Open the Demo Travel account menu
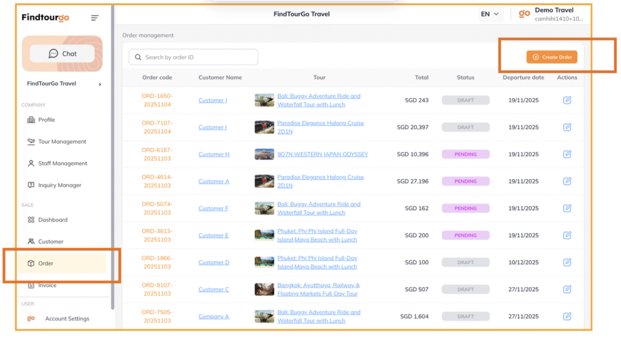The width and height of the screenshot is (621, 338). pyautogui.click(x=553, y=15)
